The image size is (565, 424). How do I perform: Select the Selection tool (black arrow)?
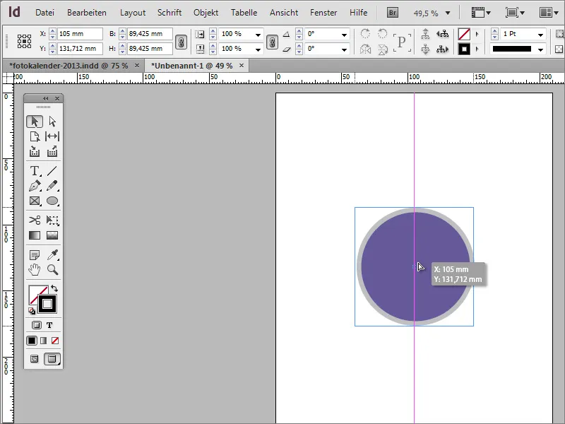(x=35, y=122)
